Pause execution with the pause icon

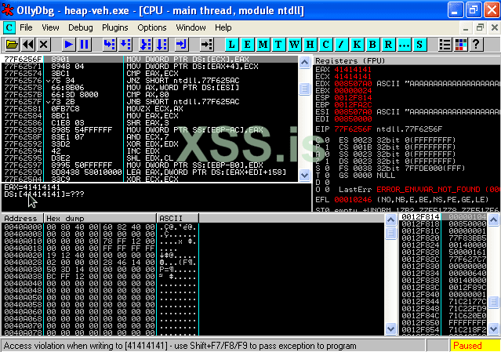coord(84,45)
